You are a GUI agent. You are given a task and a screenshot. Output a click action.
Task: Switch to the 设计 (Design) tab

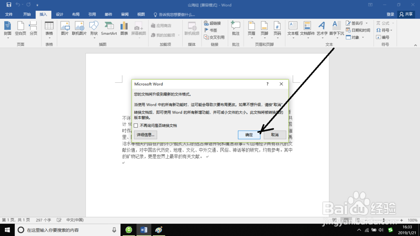(60, 14)
